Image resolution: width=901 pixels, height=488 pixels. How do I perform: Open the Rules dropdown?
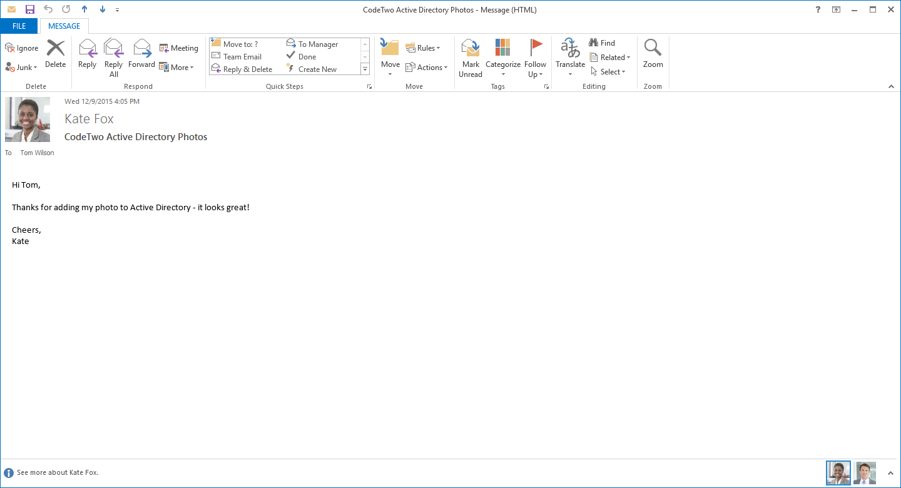(x=423, y=48)
